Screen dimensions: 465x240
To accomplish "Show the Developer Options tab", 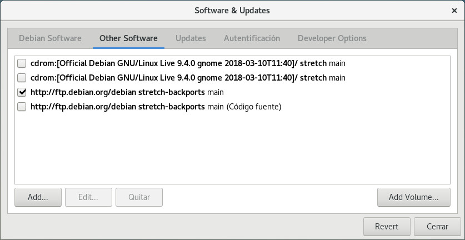I will 332,38.
